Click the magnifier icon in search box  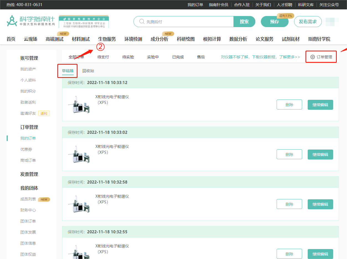click(142, 22)
